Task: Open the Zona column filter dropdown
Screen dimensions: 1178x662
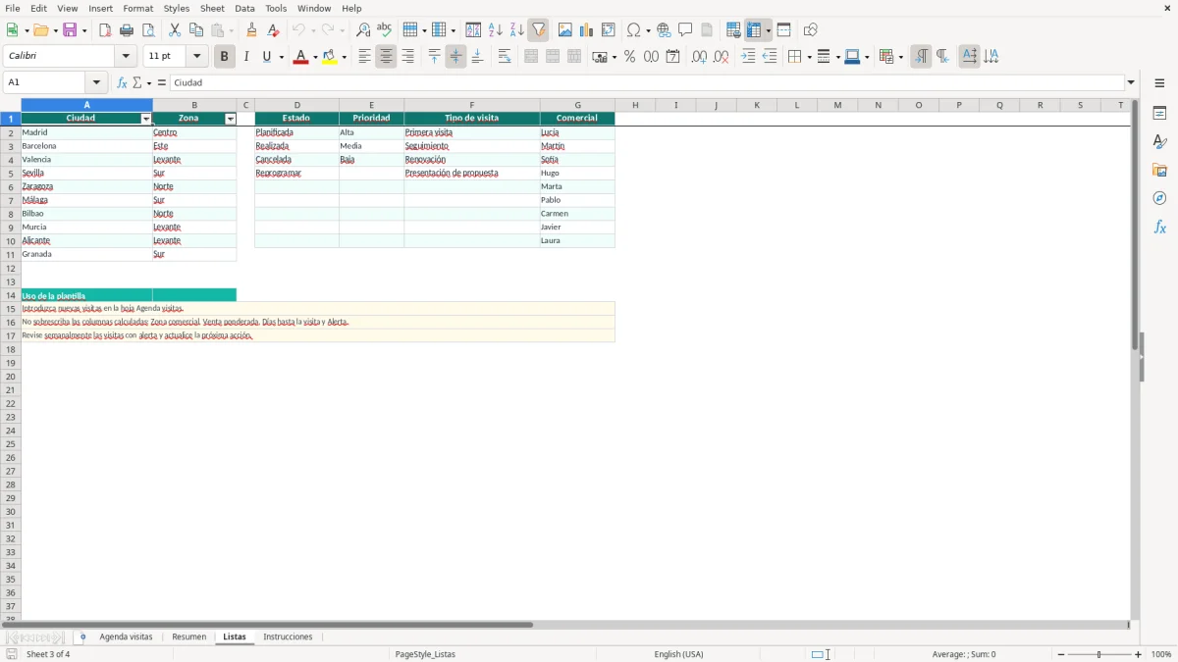Action: click(x=231, y=119)
